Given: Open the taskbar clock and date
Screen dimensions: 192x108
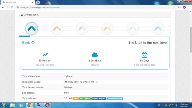Looking at the screenshot, I should coord(184,105).
